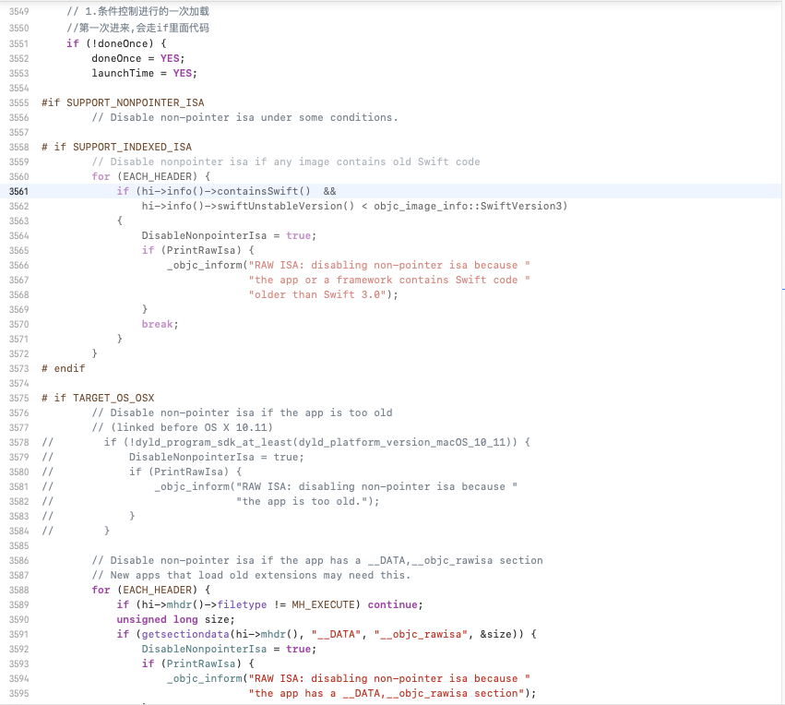
Task: Click line number 3551 in gutter
Action: pyautogui.click(x=18, y=43)
